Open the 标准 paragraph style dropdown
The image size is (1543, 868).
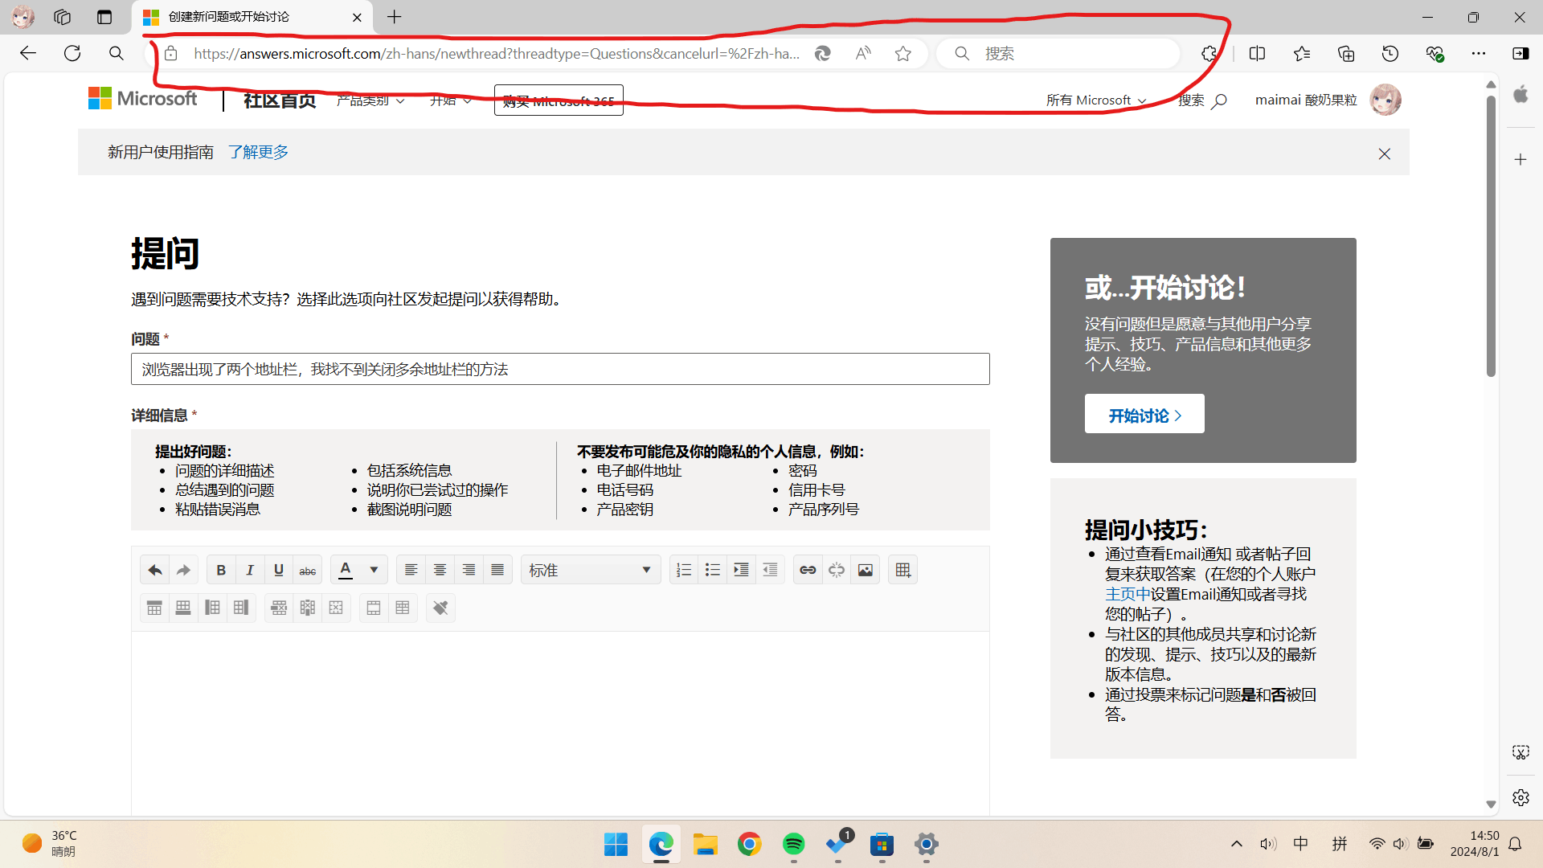(x=590, y=570)
